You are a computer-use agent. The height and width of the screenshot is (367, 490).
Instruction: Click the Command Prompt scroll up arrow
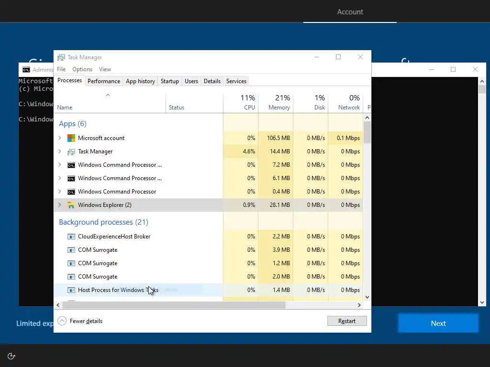coord(482,81)
